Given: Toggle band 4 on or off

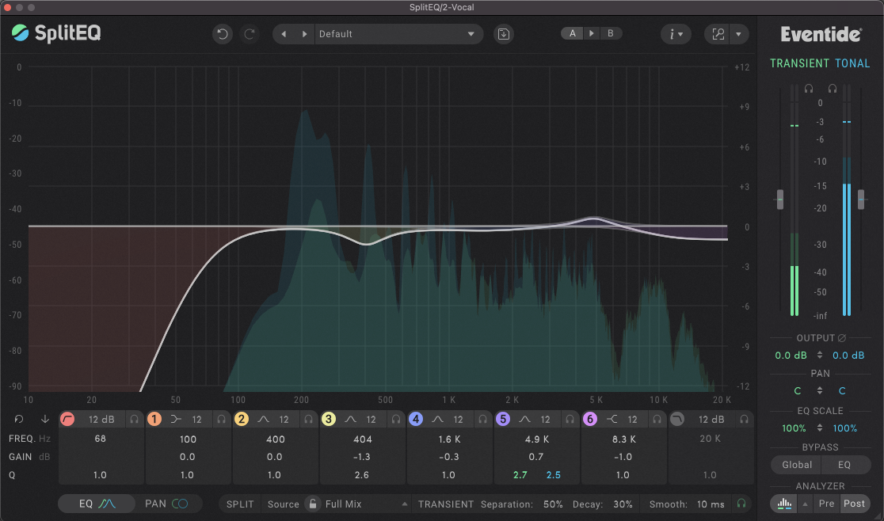Looking at the screenshot, I should [416, 419].
